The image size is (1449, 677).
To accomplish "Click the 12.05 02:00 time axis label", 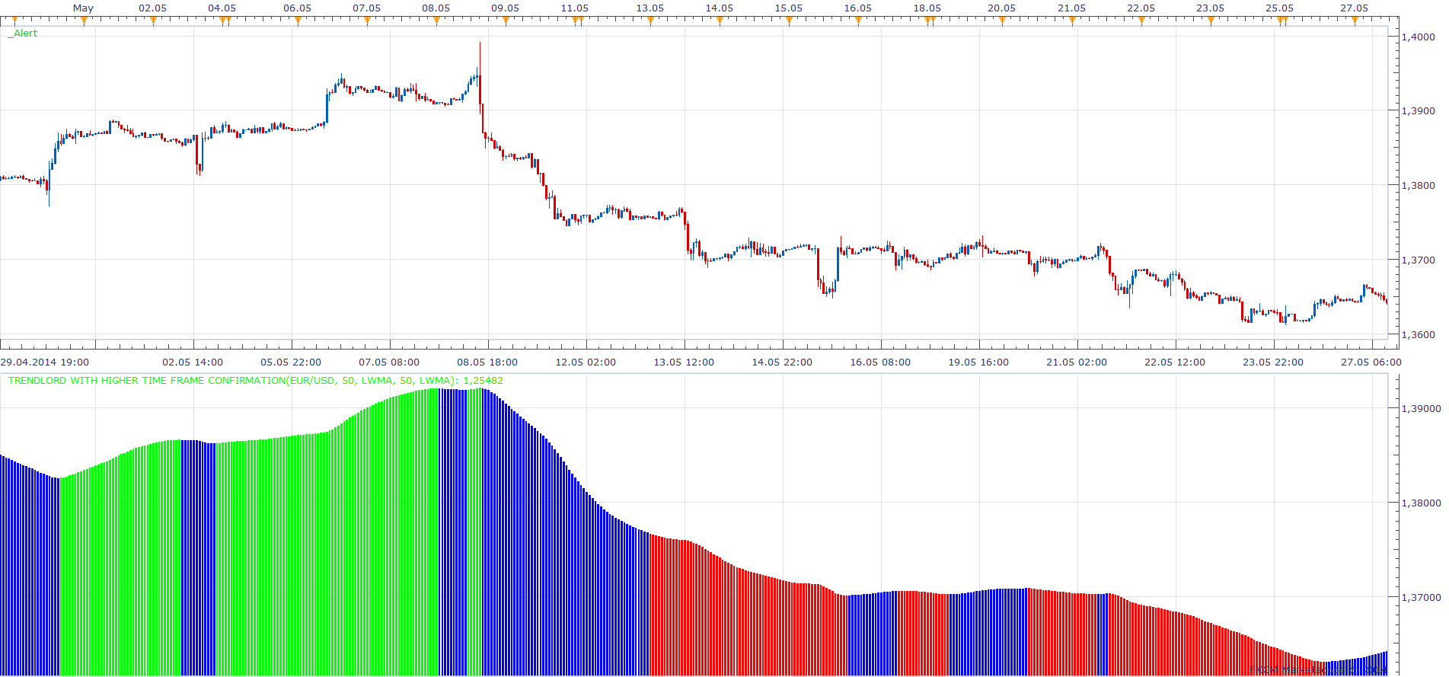I will pyautogui.click(x=586, y=362).
